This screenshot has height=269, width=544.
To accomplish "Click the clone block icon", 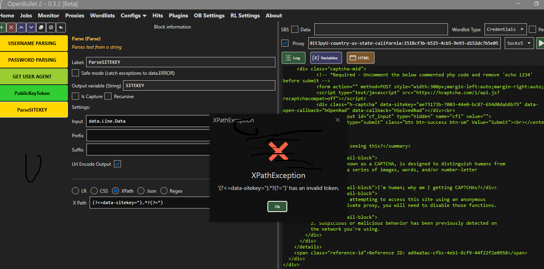I will [x=41, y=27].
